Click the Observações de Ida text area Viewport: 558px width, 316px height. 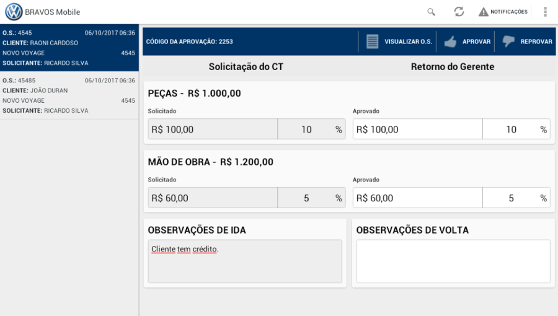tap(244, 261)
